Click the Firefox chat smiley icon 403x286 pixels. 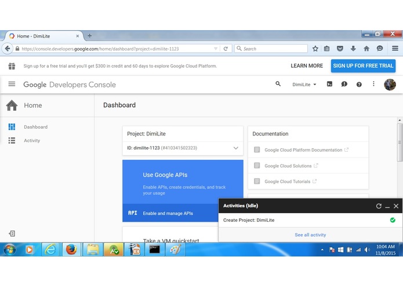[380, 48]
